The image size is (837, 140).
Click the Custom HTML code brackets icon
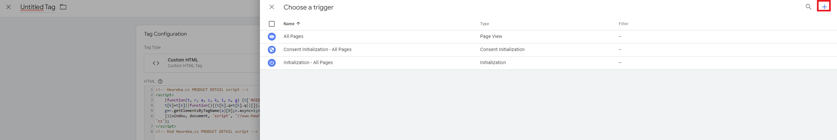tap(156, 63)
